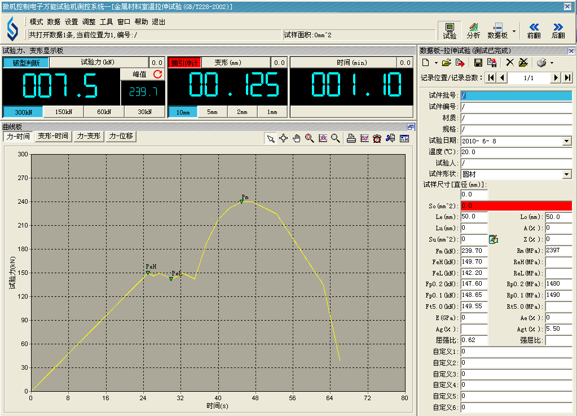This screenshot has width=577, height=416.
Task: Click the black X delete record icon
Action: tap(510, 63)
